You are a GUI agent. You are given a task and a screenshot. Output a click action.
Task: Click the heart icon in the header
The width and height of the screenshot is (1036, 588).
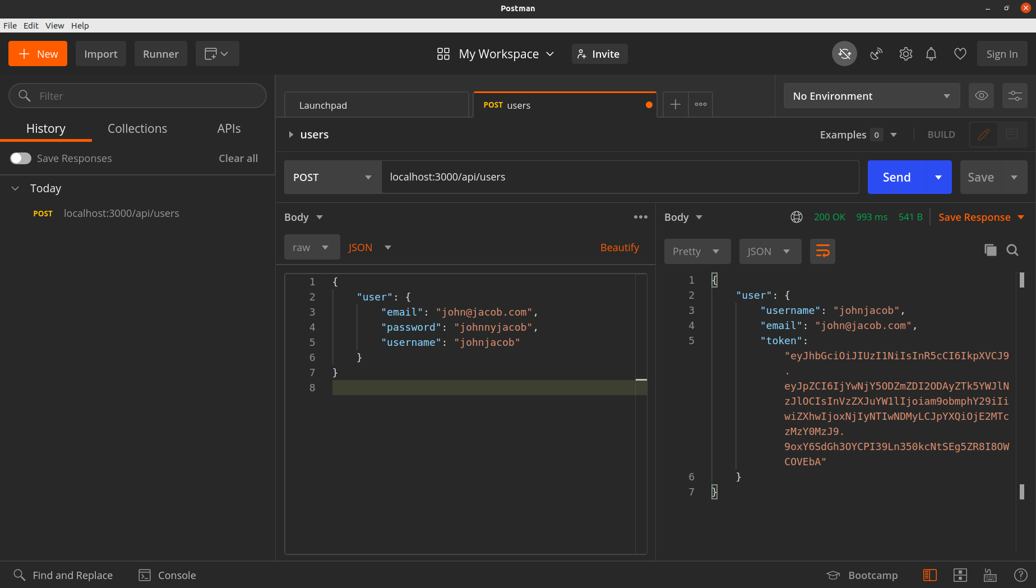tap(960, 54)
